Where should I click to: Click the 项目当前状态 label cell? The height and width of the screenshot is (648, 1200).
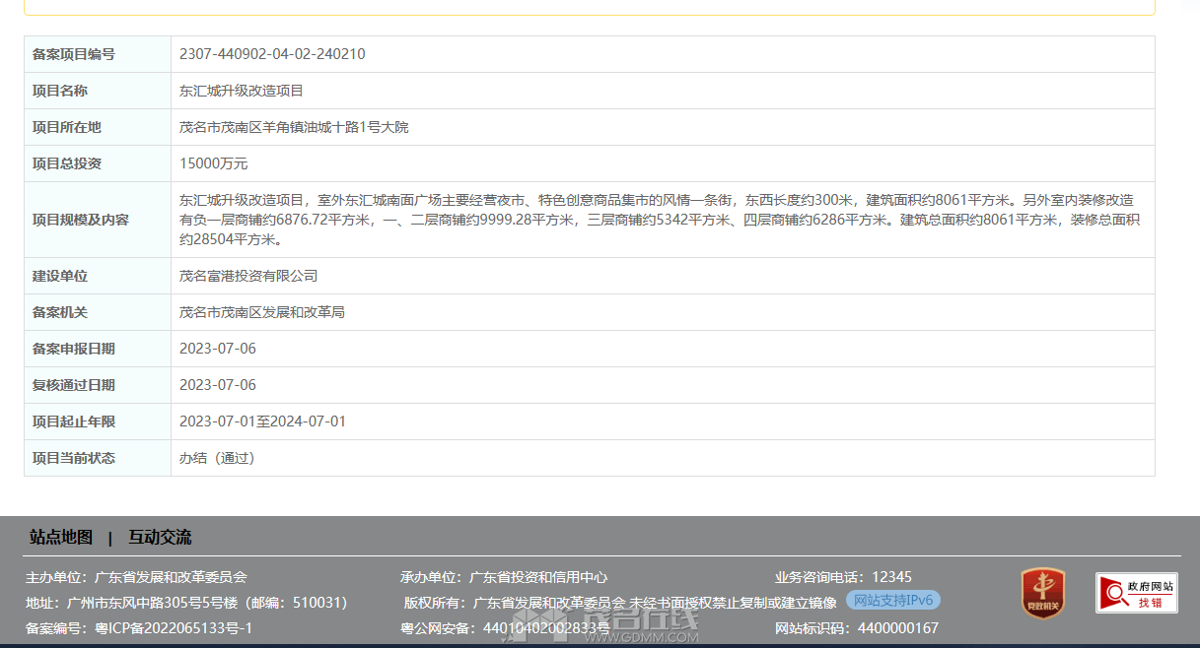[x=98, y=458]
